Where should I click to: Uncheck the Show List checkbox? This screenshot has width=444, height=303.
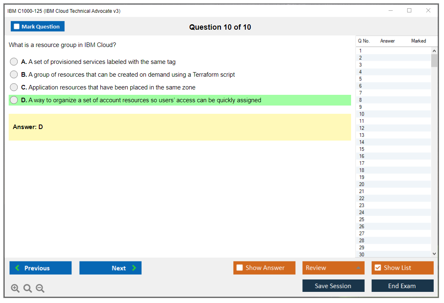click(x=378, y=268)
